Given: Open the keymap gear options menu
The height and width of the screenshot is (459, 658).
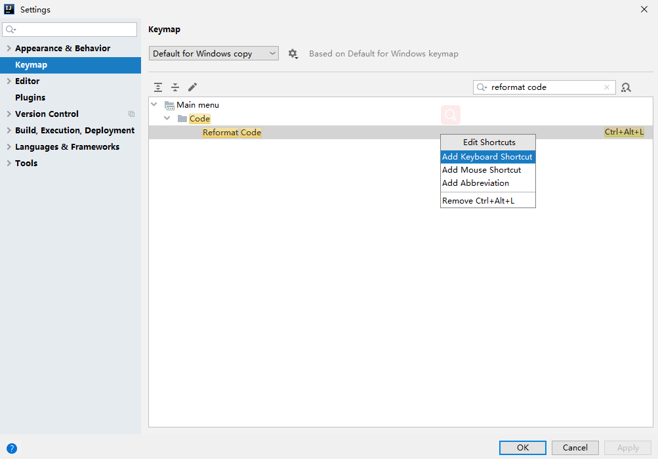Looking at the screenshot, I should click(x=293, y=54).
